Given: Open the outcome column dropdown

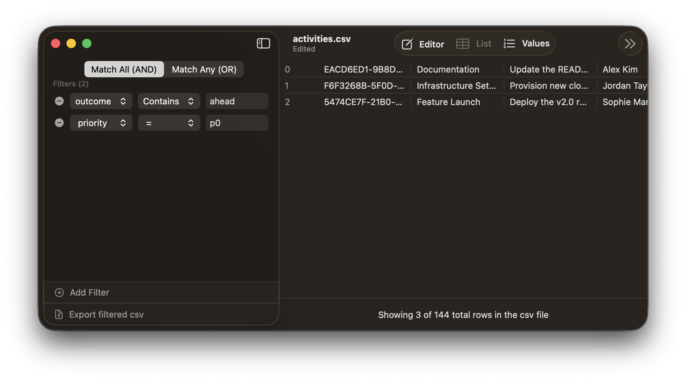Looking at the screenshot, I should point(101,101).
